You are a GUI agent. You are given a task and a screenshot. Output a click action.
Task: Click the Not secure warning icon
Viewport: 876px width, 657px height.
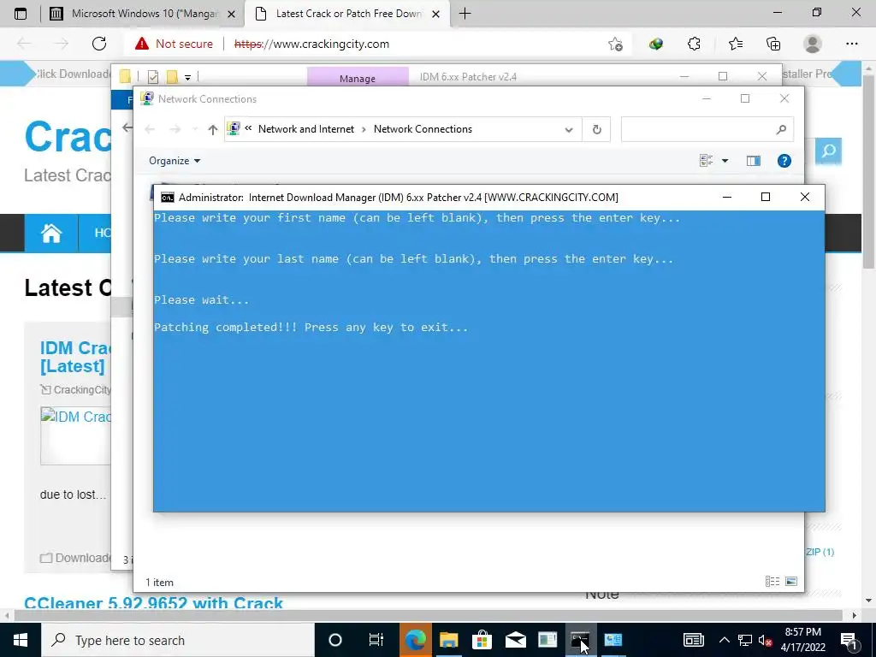pyautogui.click(x=142, y=44)
